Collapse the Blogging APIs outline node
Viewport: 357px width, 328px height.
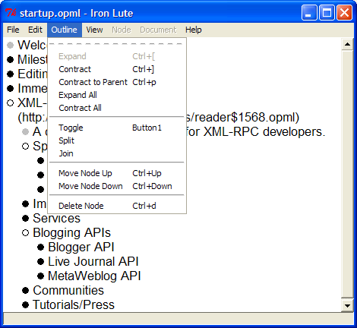point(25,232)
